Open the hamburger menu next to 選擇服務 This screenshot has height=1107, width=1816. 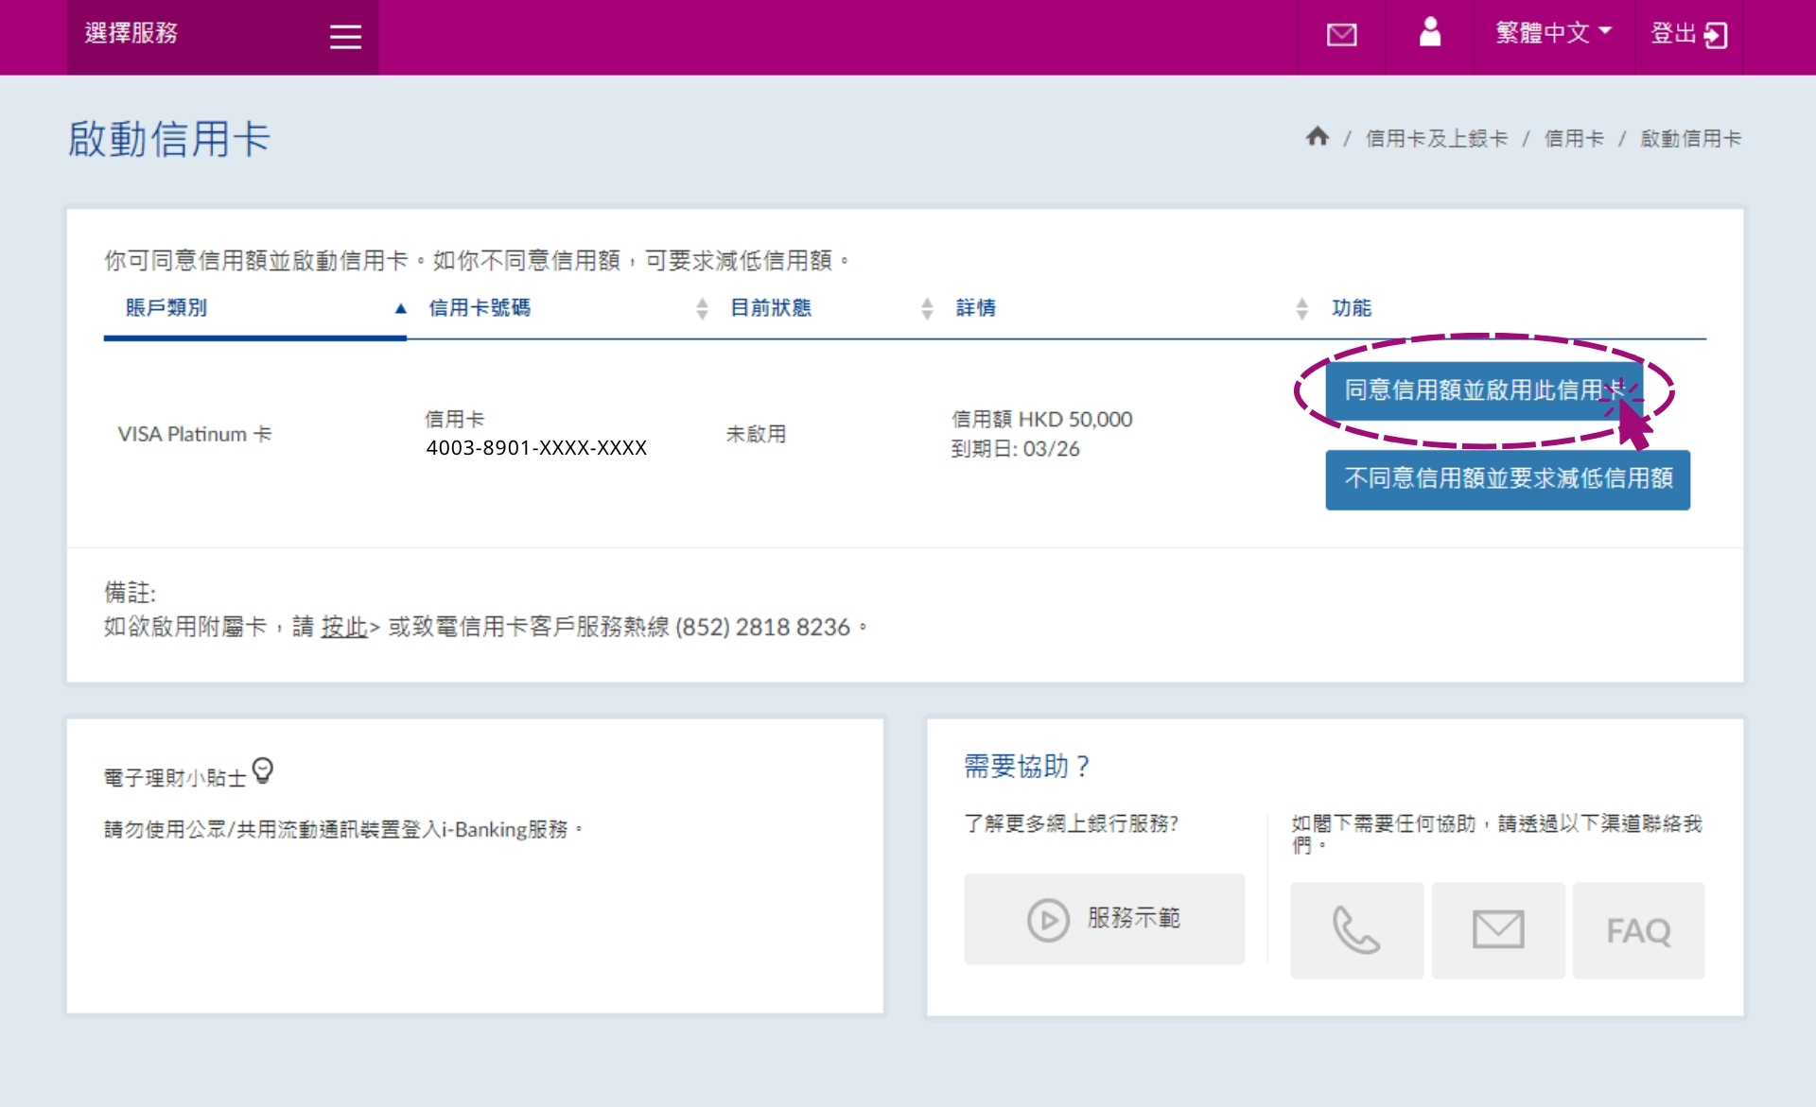tap(345, 37)
